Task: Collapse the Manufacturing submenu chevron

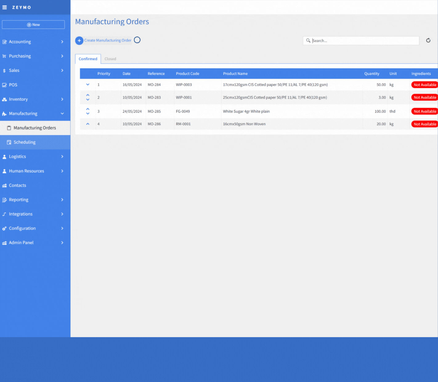Action: [x=62, y=113]
